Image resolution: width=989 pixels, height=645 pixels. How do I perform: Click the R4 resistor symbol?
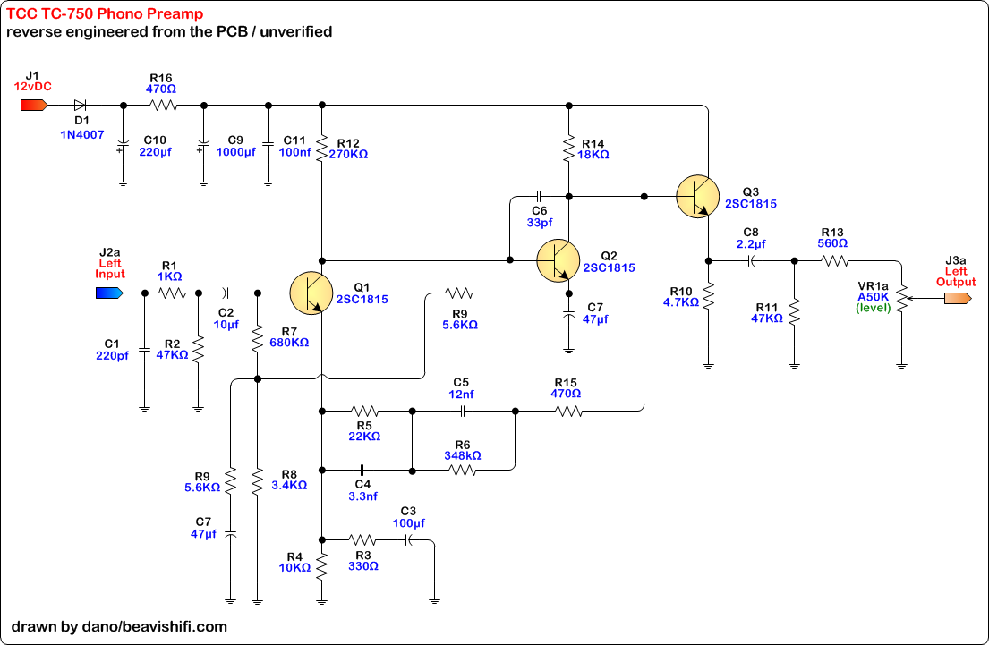coord(321,566)
